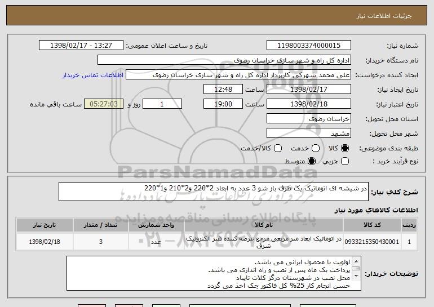Click the شماره نیاز field 1198003374000015
Viewport: 434px width, 307px height.
coord(309,46)
